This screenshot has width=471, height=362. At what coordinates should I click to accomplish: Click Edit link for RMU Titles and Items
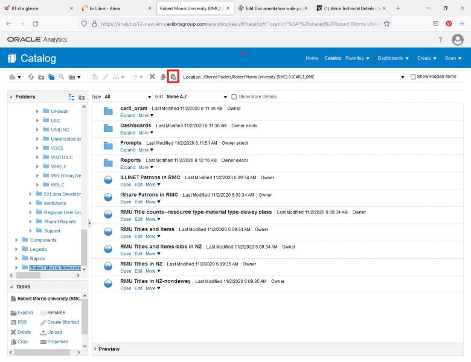pos(138,237)
